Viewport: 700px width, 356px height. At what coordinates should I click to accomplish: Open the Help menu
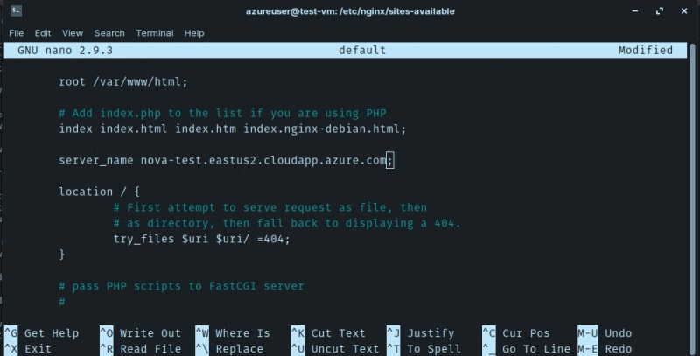[194, 33]
